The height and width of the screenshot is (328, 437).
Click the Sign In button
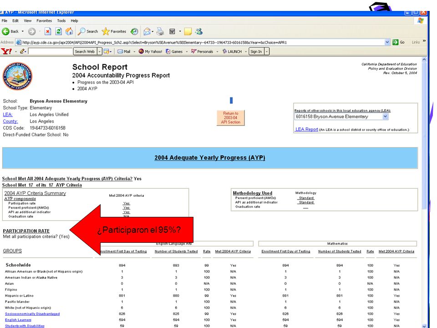point(256,51)
